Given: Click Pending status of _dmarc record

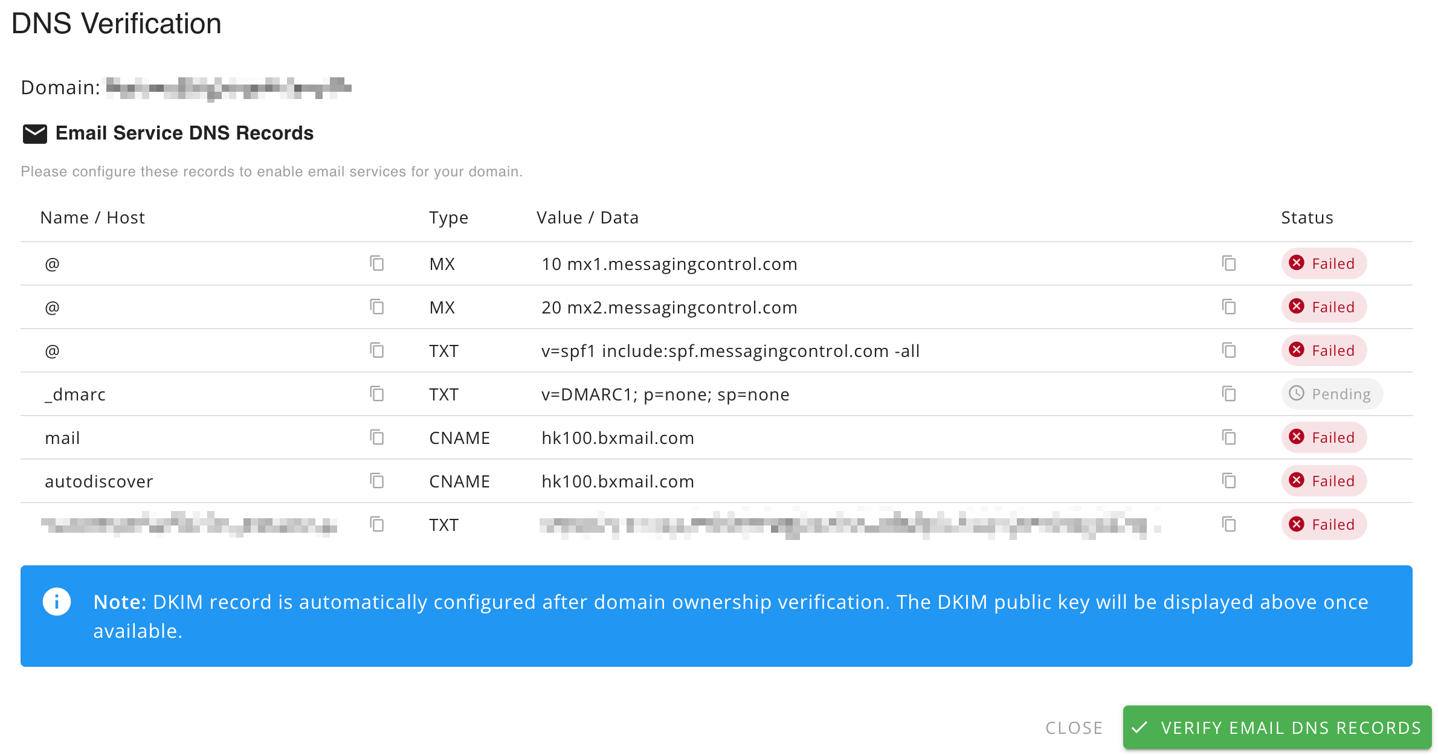Looking at the screenshot, I should click(1332, 394).
